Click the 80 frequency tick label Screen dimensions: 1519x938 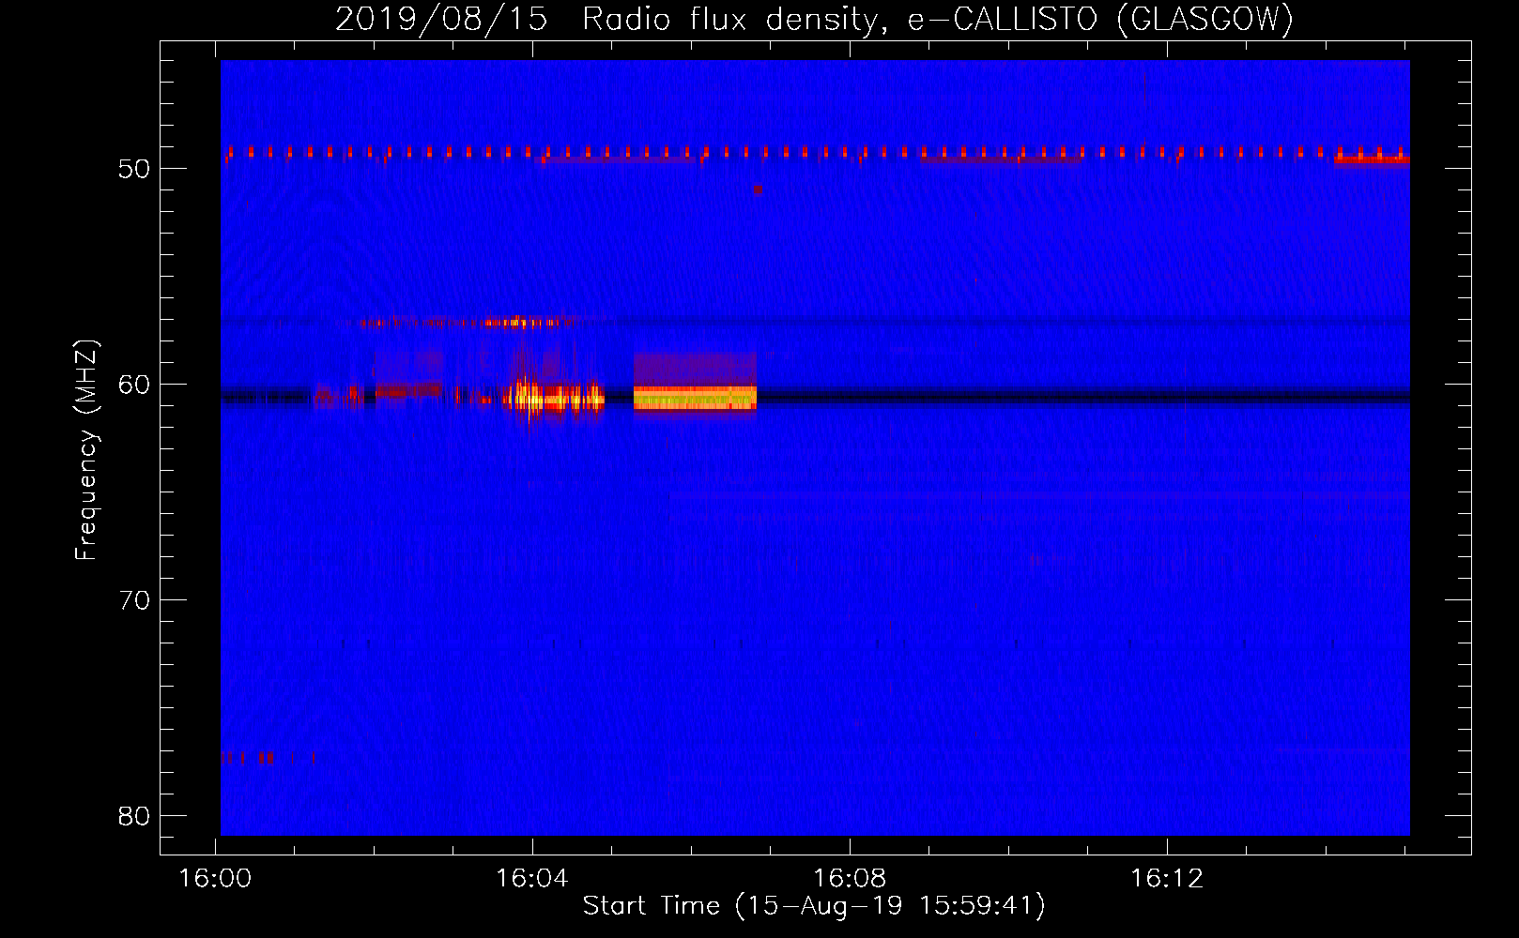click(135, 816)
